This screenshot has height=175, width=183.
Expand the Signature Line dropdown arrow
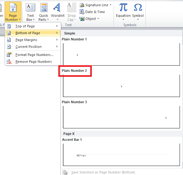click(x=110, y=5)
